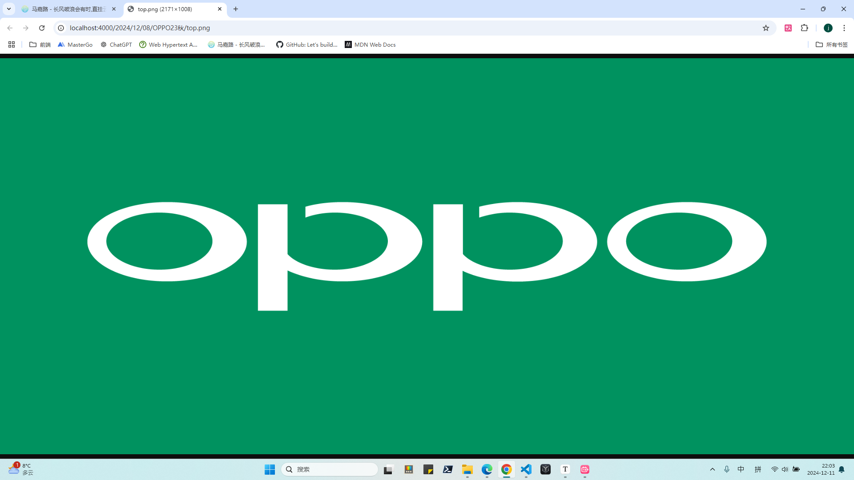Open the weather widget showing 8°C

(21, 469)
